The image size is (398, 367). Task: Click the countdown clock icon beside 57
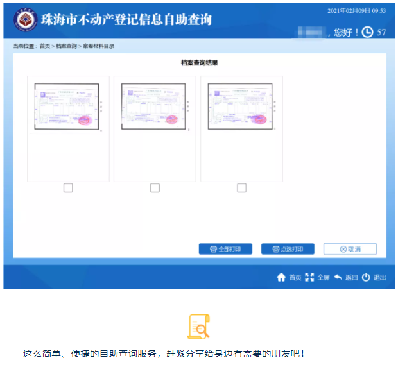pos(367,32)
